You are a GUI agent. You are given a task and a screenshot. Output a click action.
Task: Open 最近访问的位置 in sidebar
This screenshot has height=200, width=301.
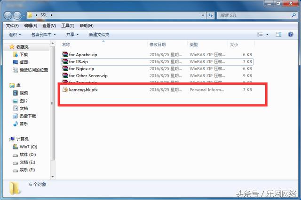pos(30,70)
